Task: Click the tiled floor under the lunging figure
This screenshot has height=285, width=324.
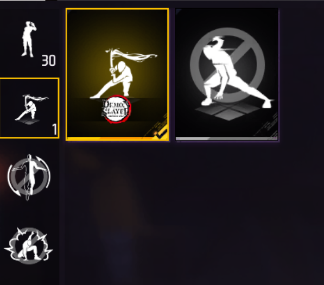Action: (227, 112)
